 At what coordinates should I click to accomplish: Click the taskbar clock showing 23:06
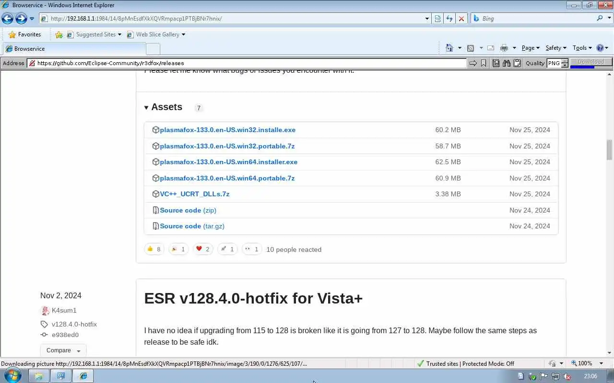590,376
